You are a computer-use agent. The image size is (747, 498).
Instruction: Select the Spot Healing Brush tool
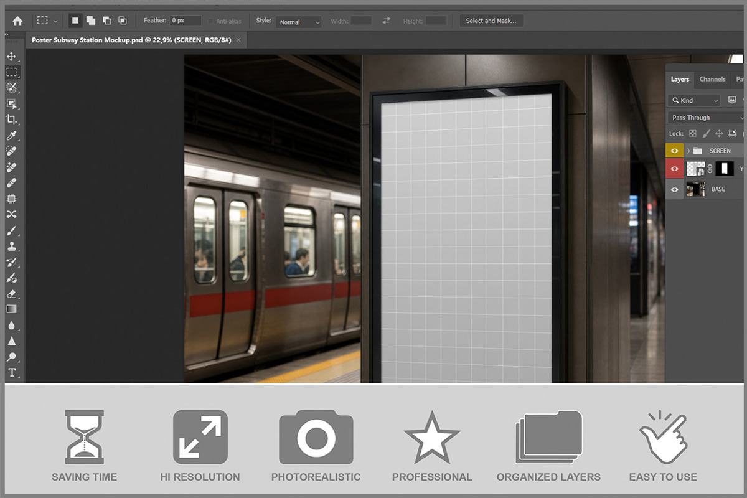[11, 151]
